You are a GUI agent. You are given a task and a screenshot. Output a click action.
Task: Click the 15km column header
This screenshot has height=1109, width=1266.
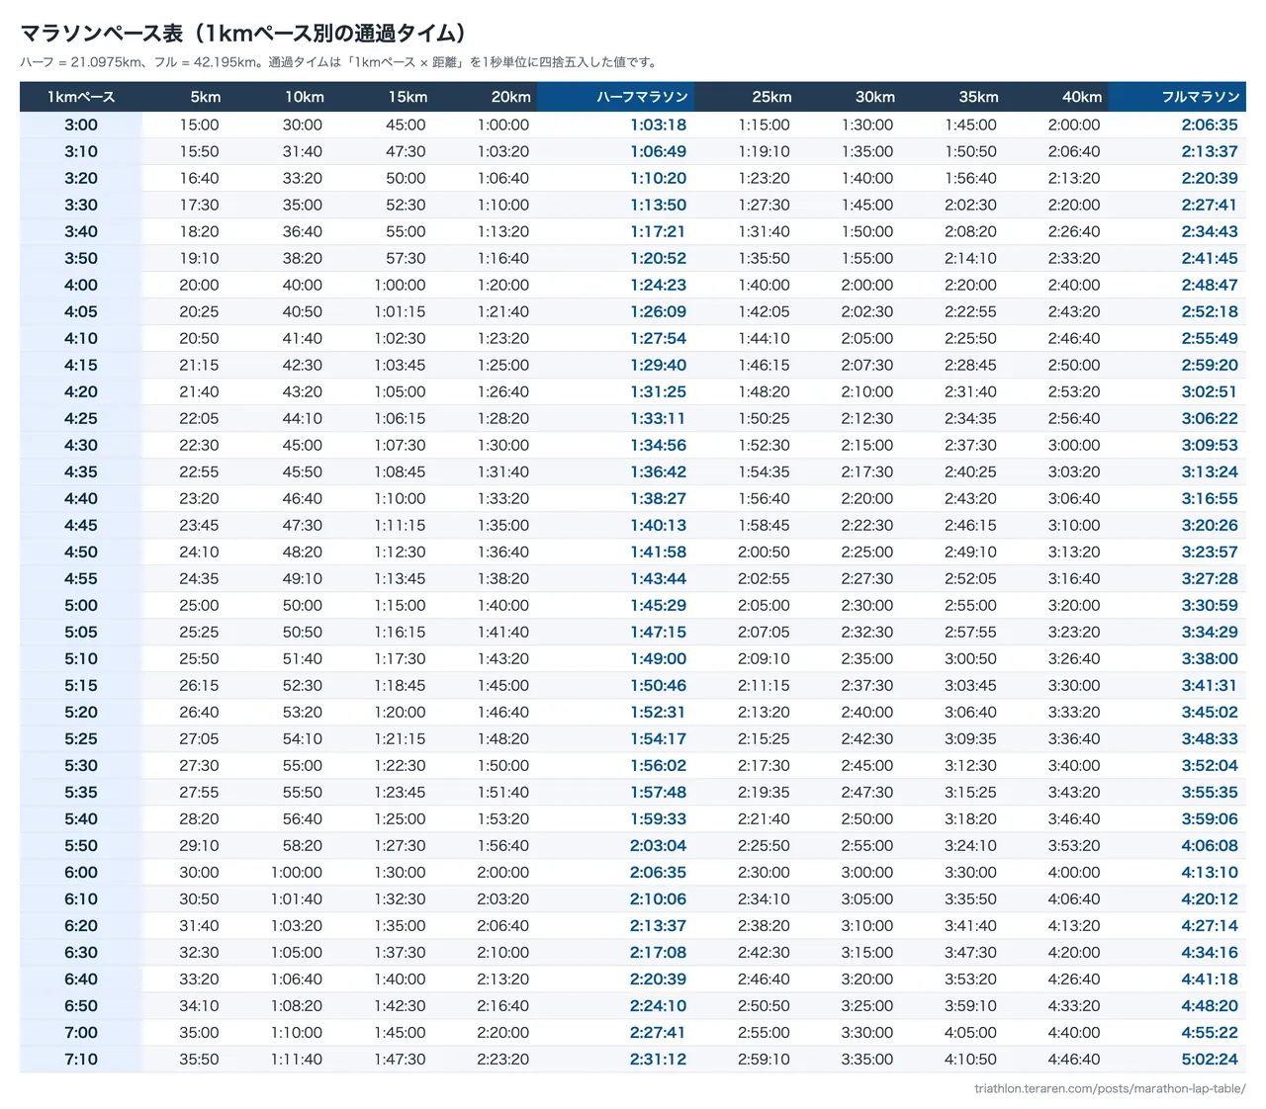(x=407, y=97)
